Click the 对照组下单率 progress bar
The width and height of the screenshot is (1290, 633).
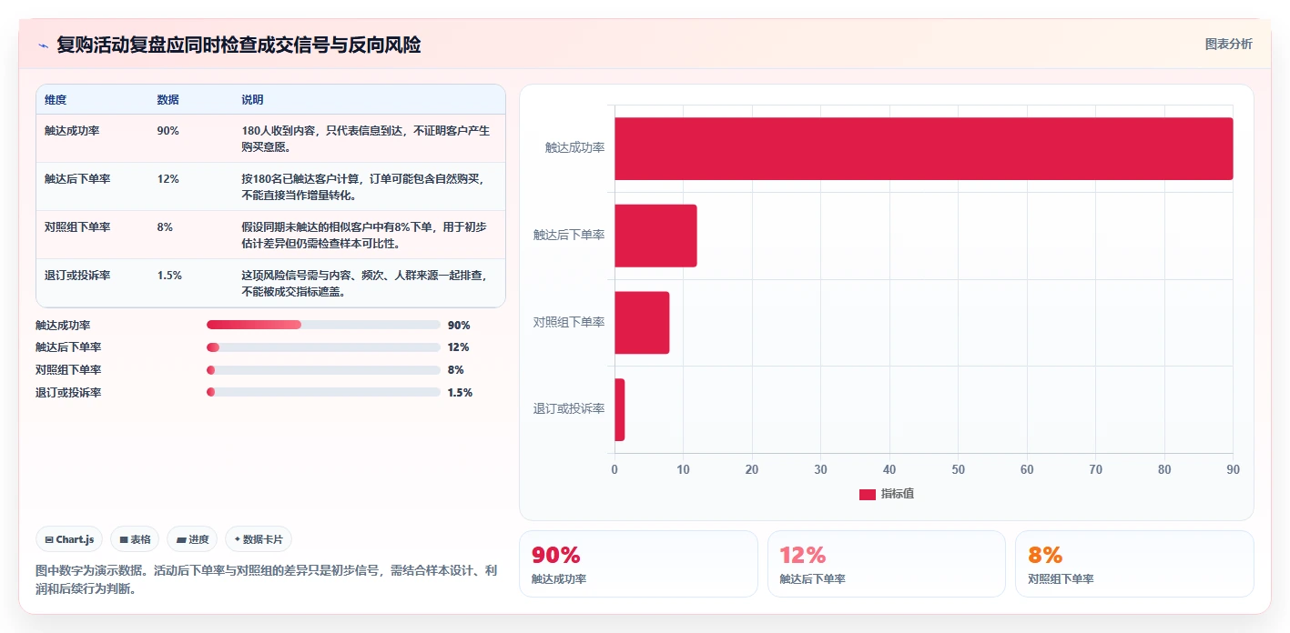(323, 370)
